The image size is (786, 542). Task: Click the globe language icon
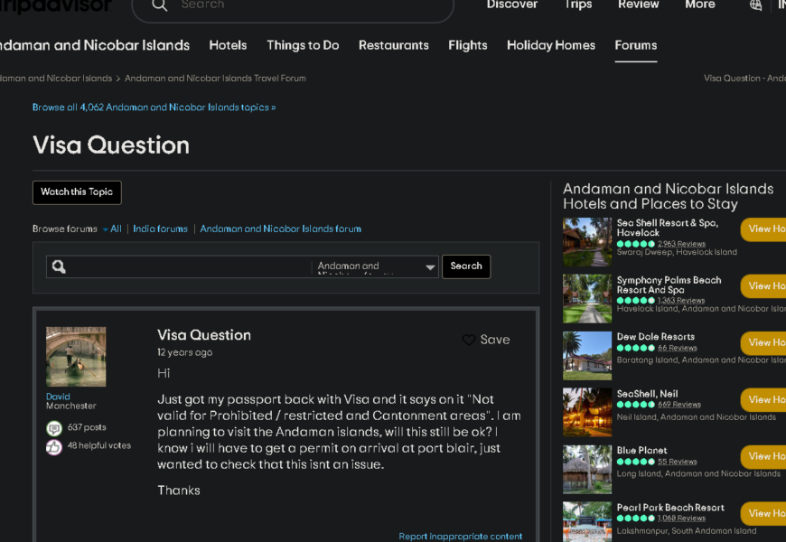pos(755,5)
